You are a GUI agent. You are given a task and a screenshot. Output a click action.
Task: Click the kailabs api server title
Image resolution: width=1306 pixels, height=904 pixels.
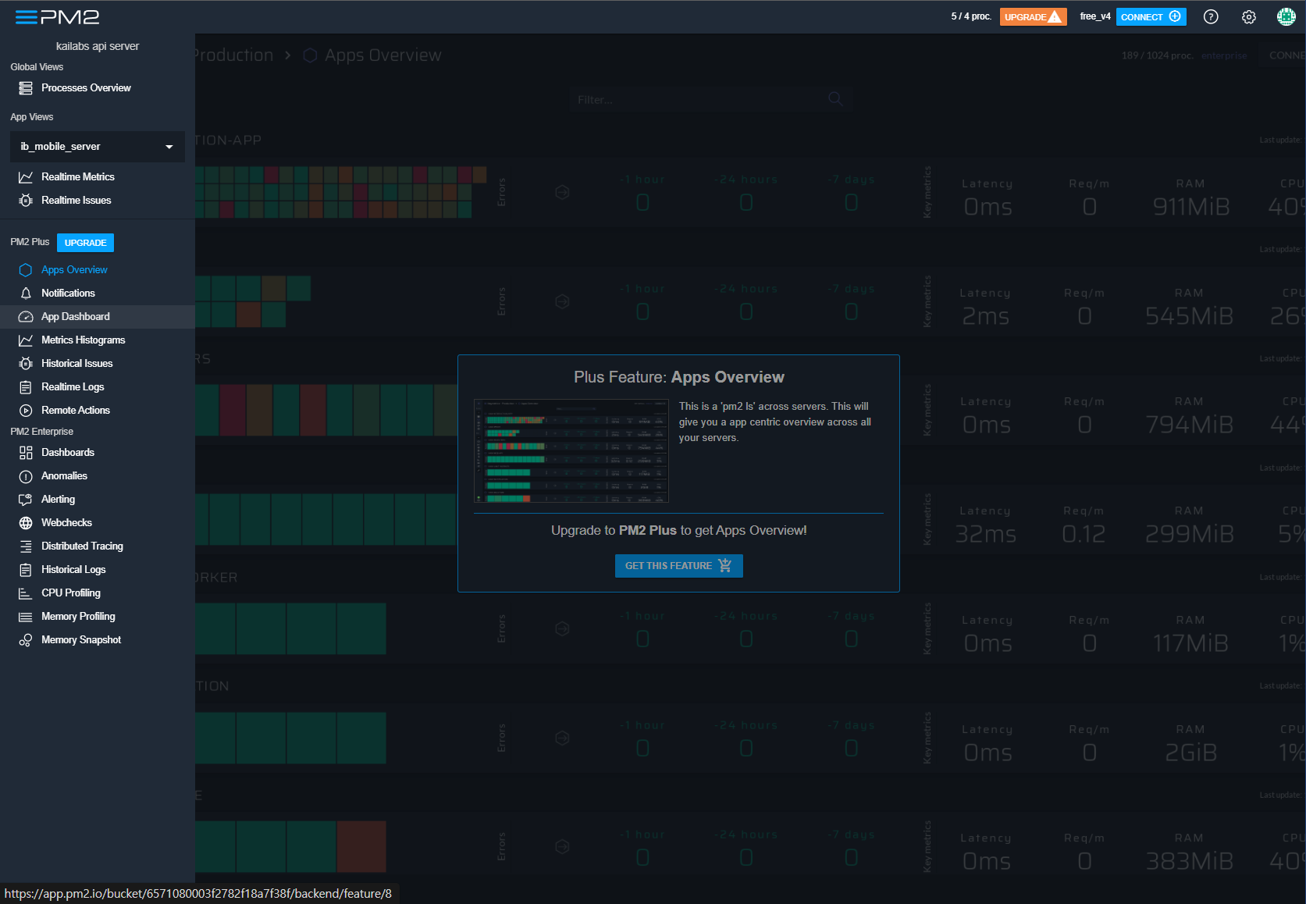coord(98,46)
